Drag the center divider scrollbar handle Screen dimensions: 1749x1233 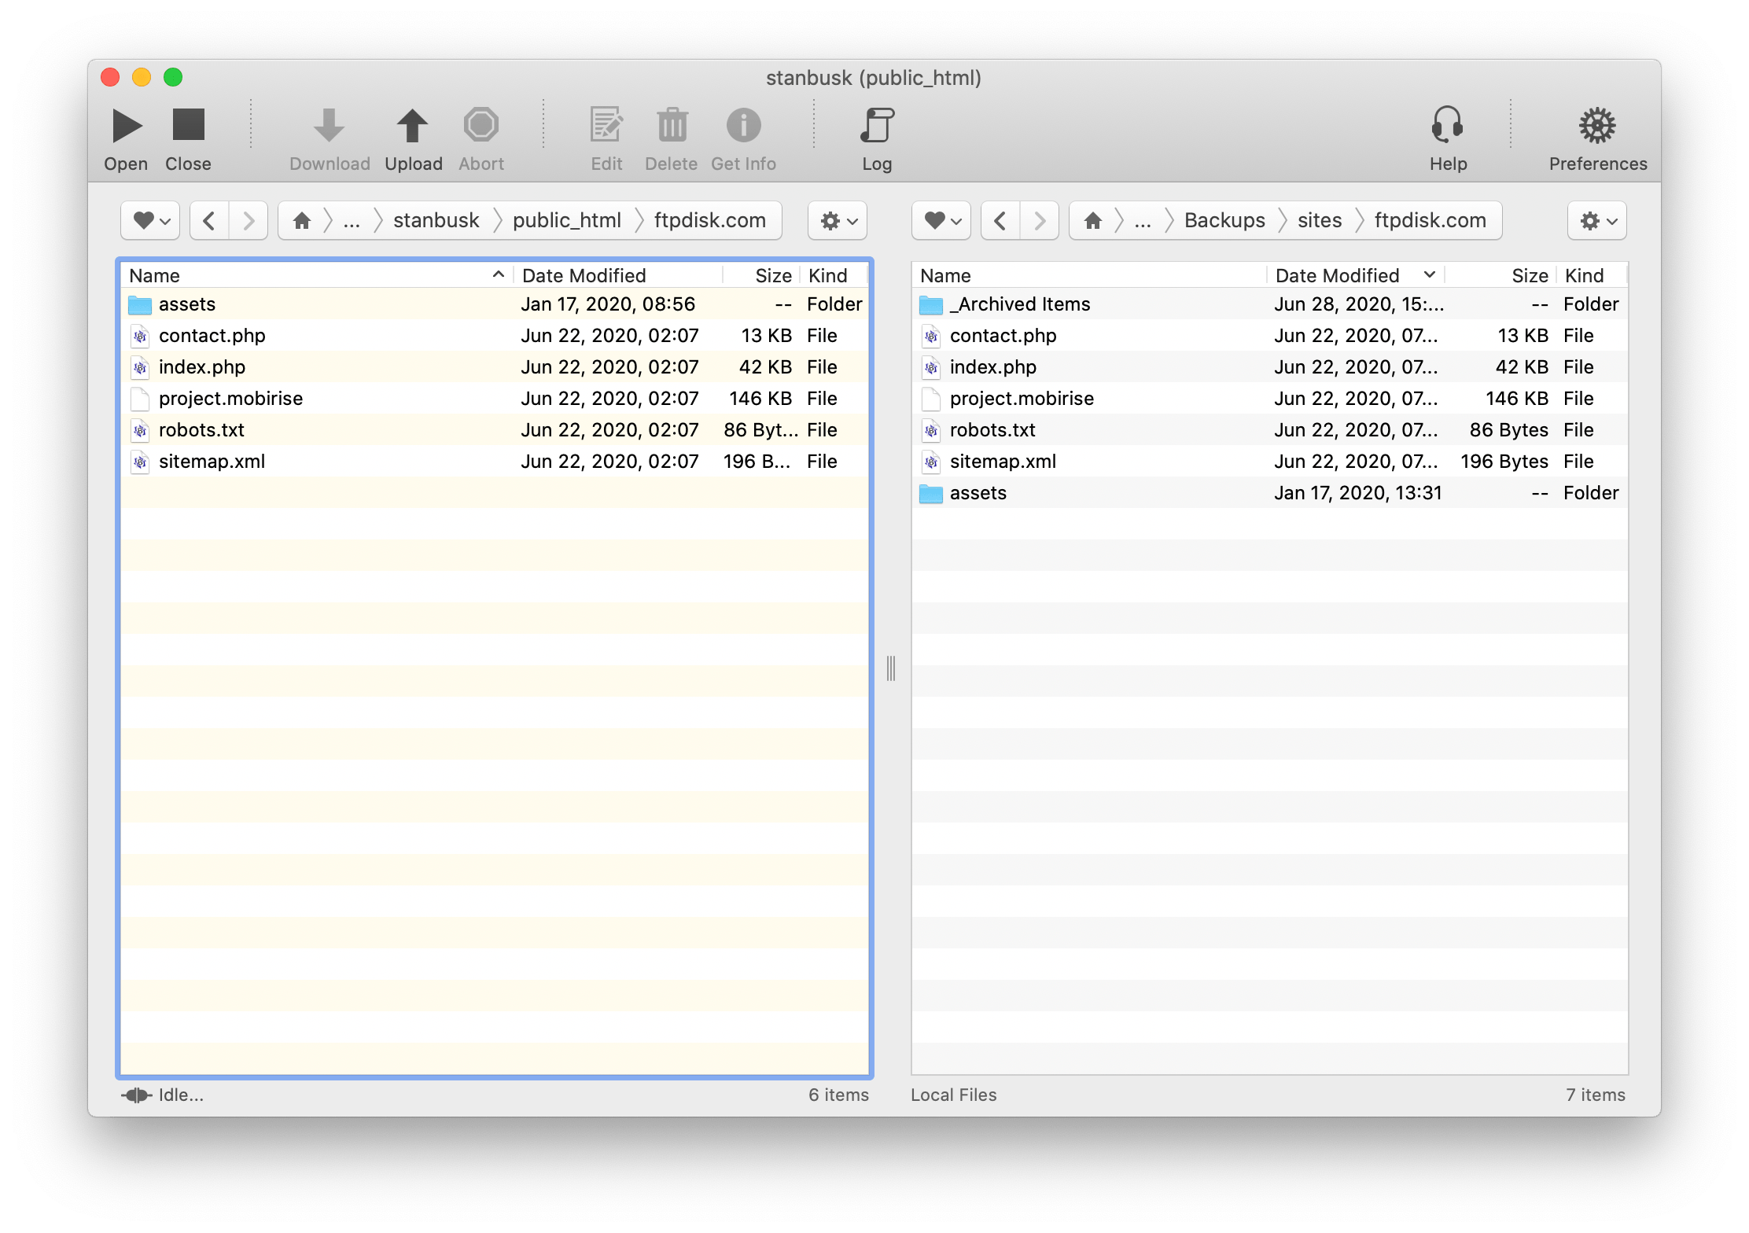click(x=890, y=667)
